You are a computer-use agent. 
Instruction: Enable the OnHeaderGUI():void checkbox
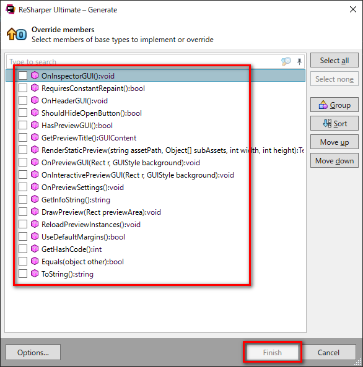(23, 100)
